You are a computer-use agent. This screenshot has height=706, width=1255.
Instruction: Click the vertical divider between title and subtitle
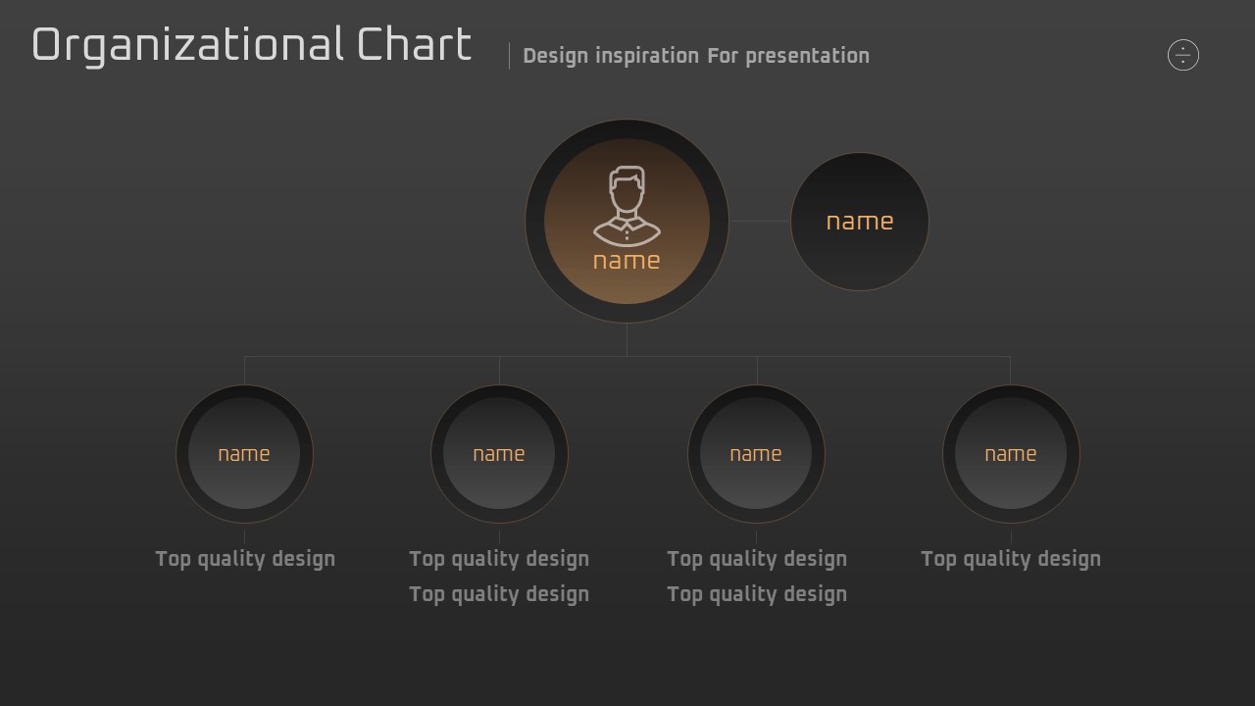point(509,56)
